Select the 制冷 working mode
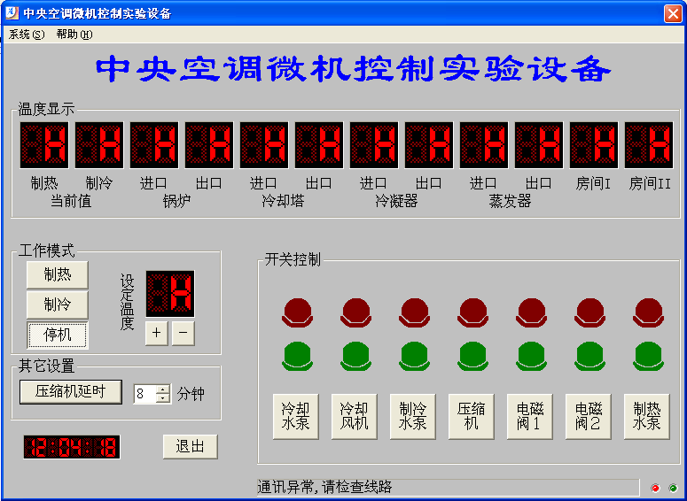Image resolution: width=687 pixels, height=501 pixels. [x=58, y=304]
